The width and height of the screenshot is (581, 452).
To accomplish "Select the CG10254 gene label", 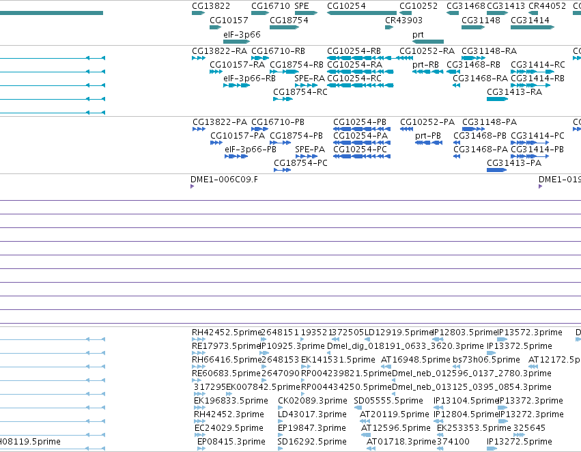I will pyautogui.click(x=346, y=6).
